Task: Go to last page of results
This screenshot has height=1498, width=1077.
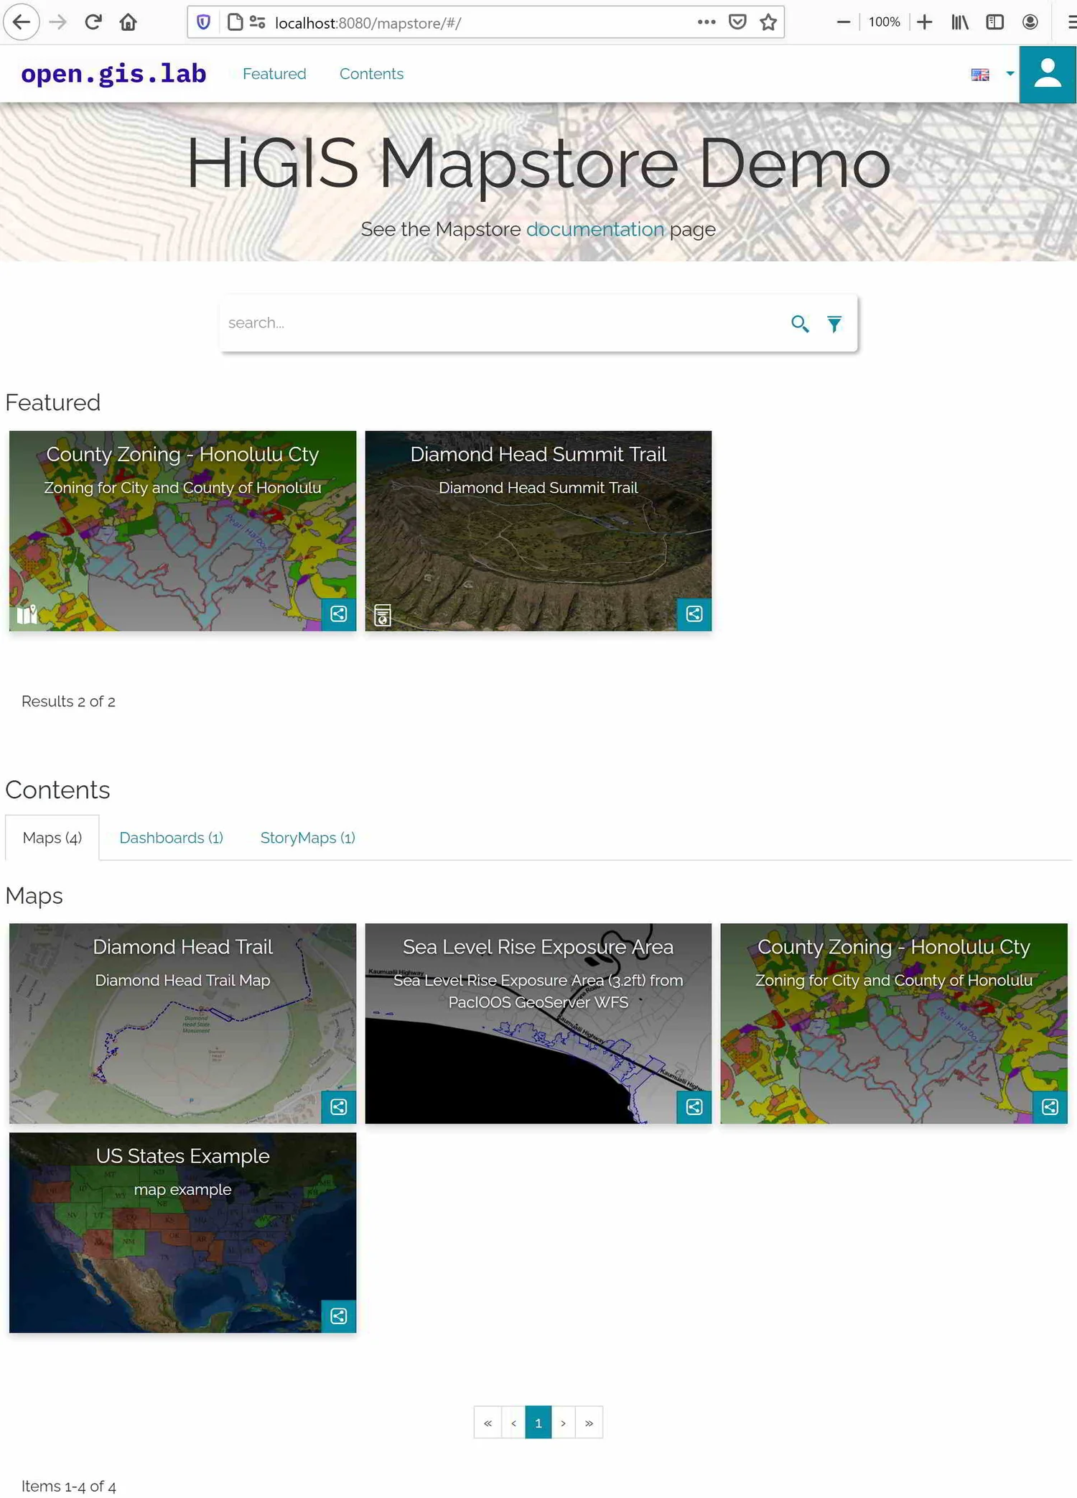Action: 589,1423
